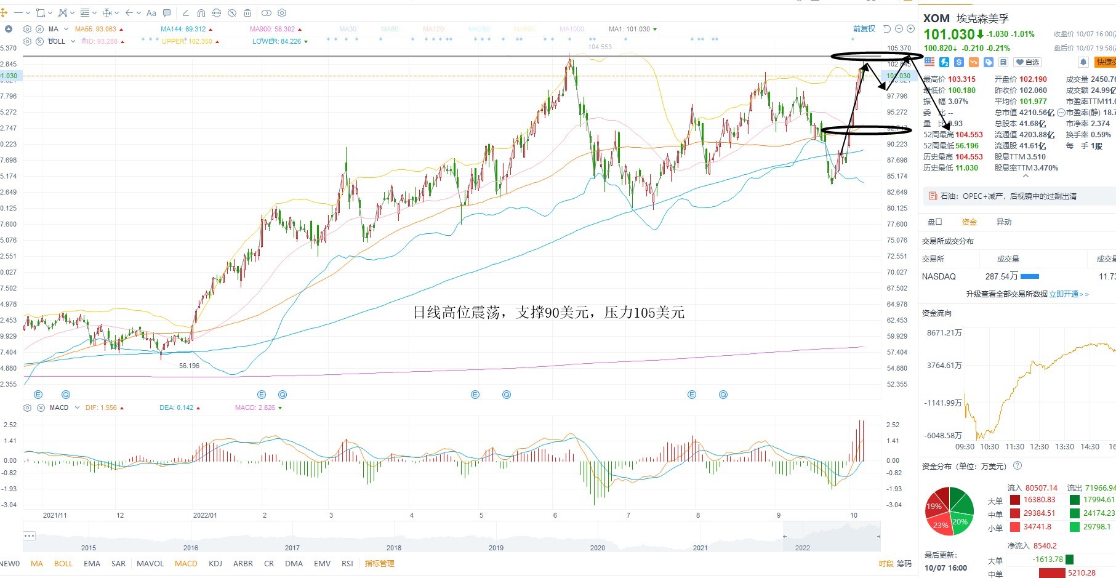Viewport: 1116px width, 578px height.
Task: Select the move/crosshair drawing tool
Action: click(4, 12)
